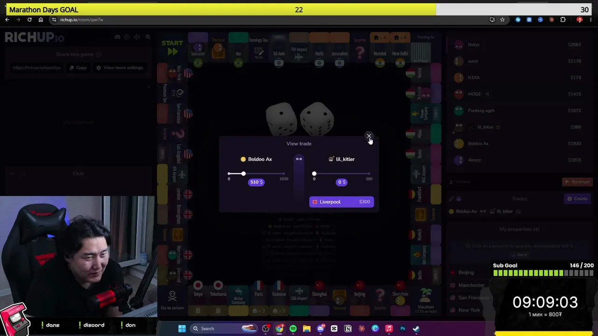Click the Bankrupt button
The width and height of the screenshot is (598, 336).
click(577, 182)
